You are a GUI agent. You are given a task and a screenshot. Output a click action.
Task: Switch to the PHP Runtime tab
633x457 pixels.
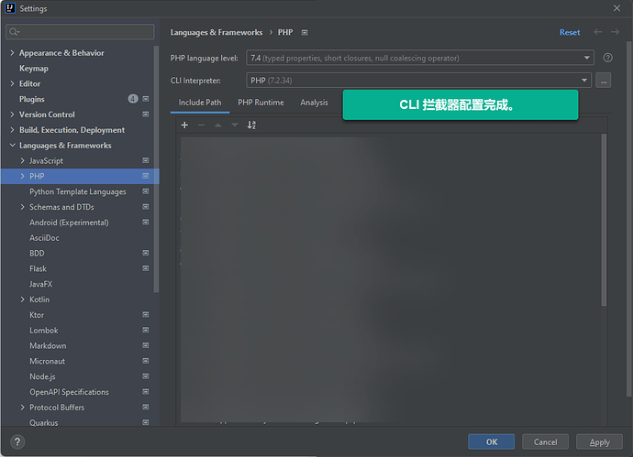tap(261, 103)
